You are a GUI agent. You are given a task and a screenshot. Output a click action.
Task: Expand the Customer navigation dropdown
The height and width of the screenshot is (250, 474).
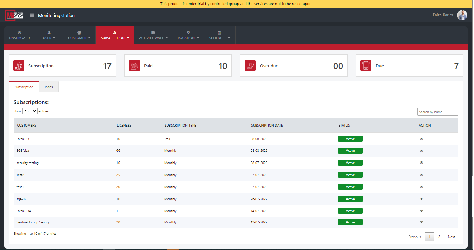(79, 35)
